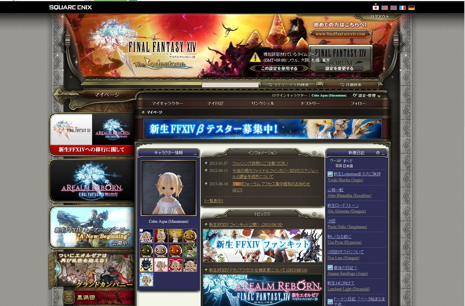The width and height of the screenshot is (465, 306).
Task: Open diary entry 次回β3テストについて
Action: (x=345, y=252)
